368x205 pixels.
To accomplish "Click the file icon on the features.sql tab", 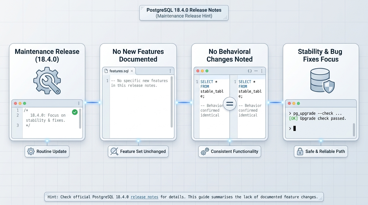I will [x=106, y=71].
